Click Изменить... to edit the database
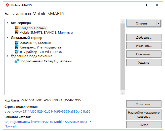The height and width of the screenshot is (131, 165). 144,46
